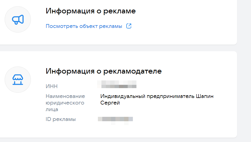Click the "Информация о рекламодателе" heading
The image size is (251, 142).
click(104, 71)
